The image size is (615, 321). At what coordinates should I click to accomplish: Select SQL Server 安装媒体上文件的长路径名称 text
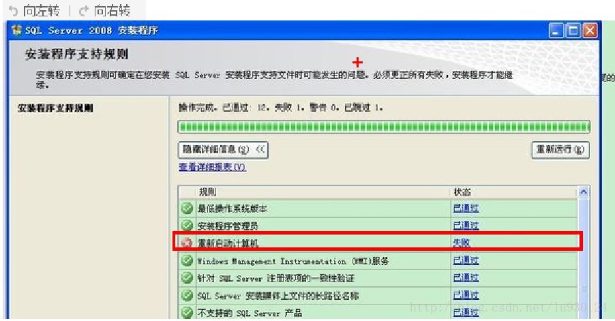[278, 296]
